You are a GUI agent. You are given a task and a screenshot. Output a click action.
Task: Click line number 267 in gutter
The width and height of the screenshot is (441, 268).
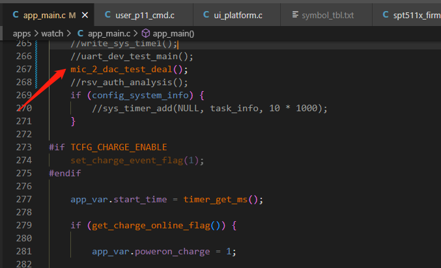[x=24, y=69]
